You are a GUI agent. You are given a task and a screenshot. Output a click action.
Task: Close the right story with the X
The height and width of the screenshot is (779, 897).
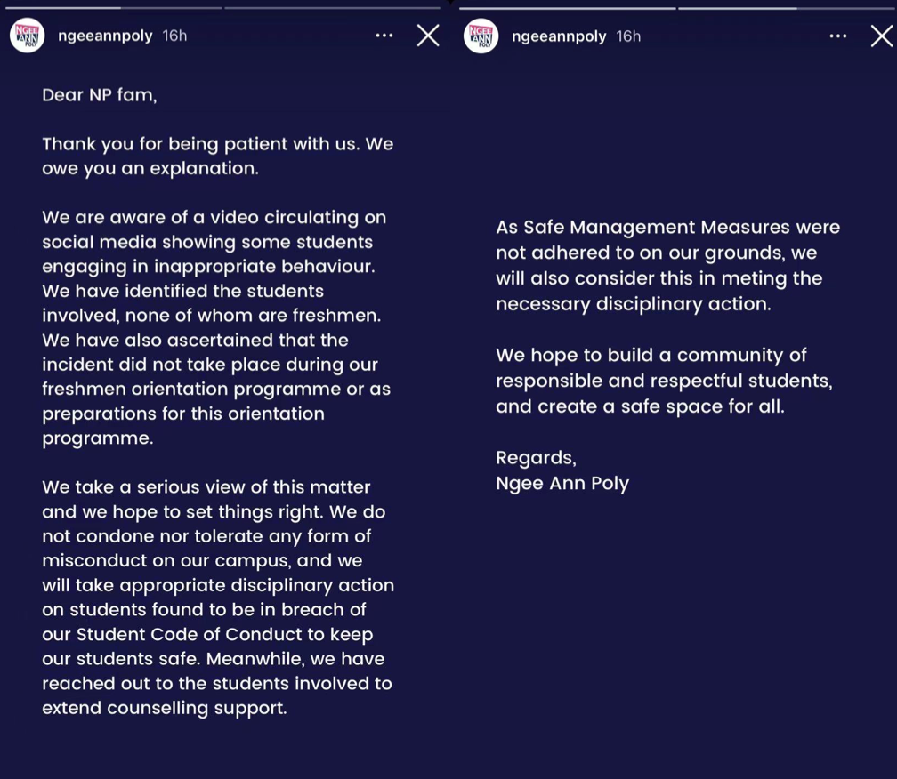881,36
